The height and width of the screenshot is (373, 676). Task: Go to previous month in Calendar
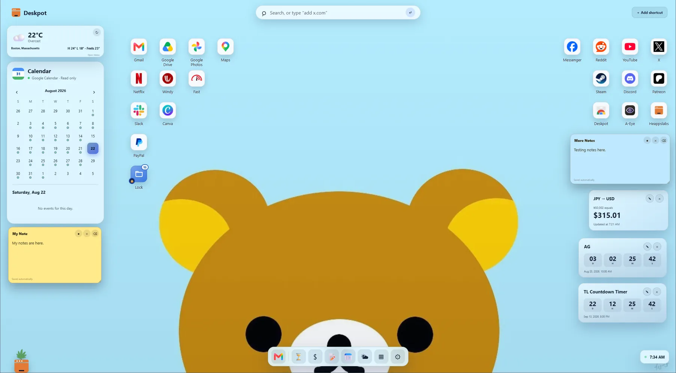point(17,92)
